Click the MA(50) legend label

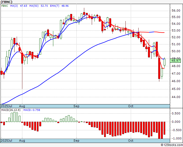pyautogui.click(x=34, y=6)
